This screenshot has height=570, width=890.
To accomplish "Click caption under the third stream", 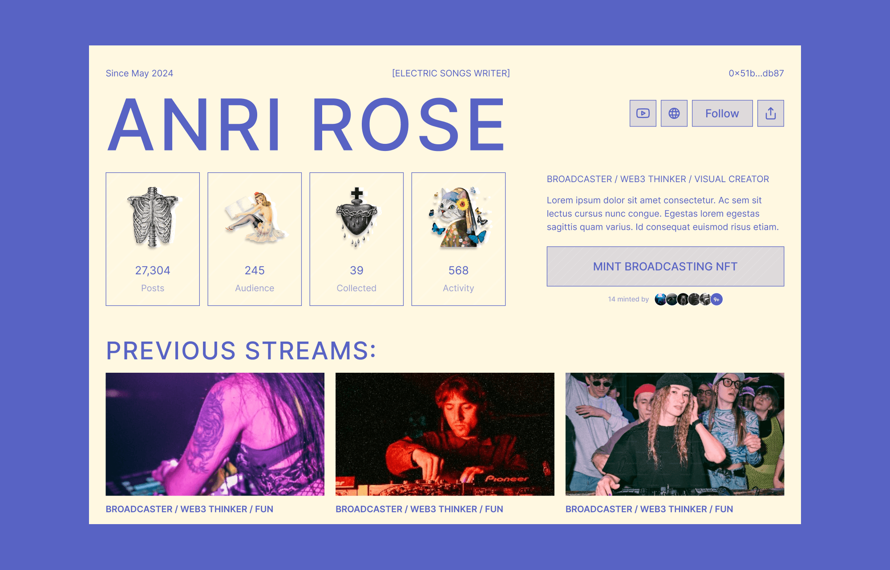I will coord(649,509).
